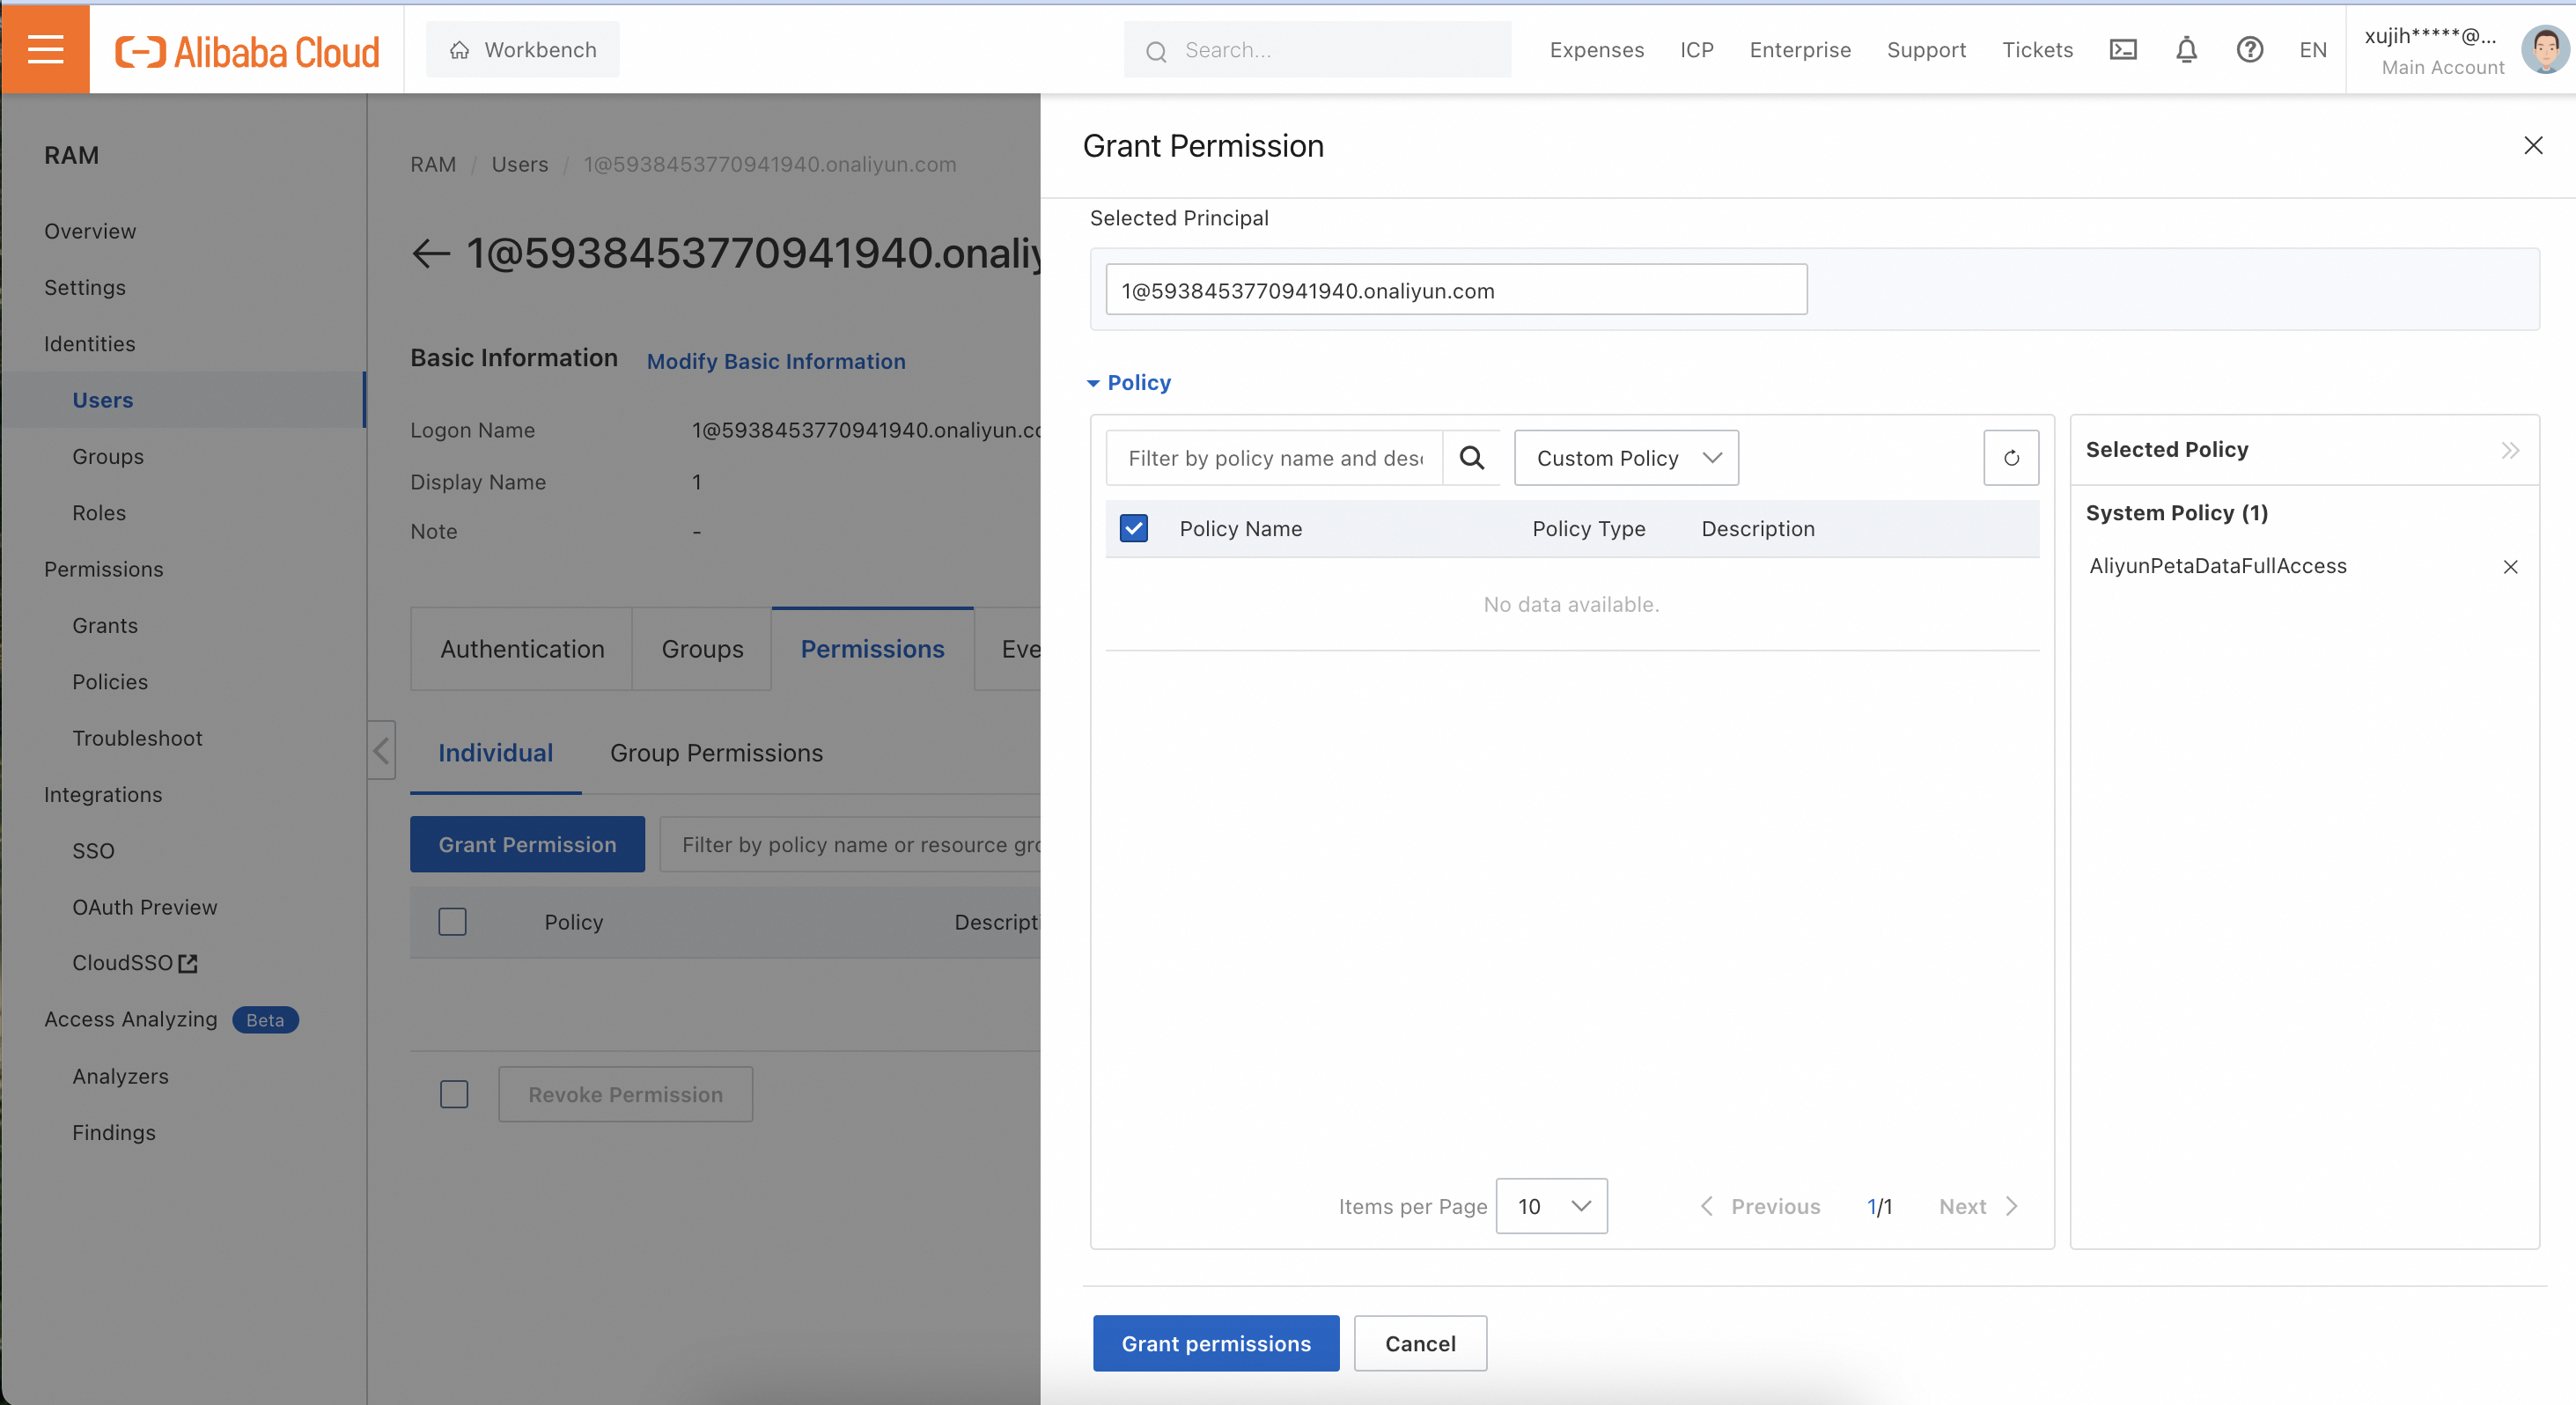Viewport: 2576px width, 1405px height.
Task: Open Overview in the sidebar
Action: click(x=90, y=231)
